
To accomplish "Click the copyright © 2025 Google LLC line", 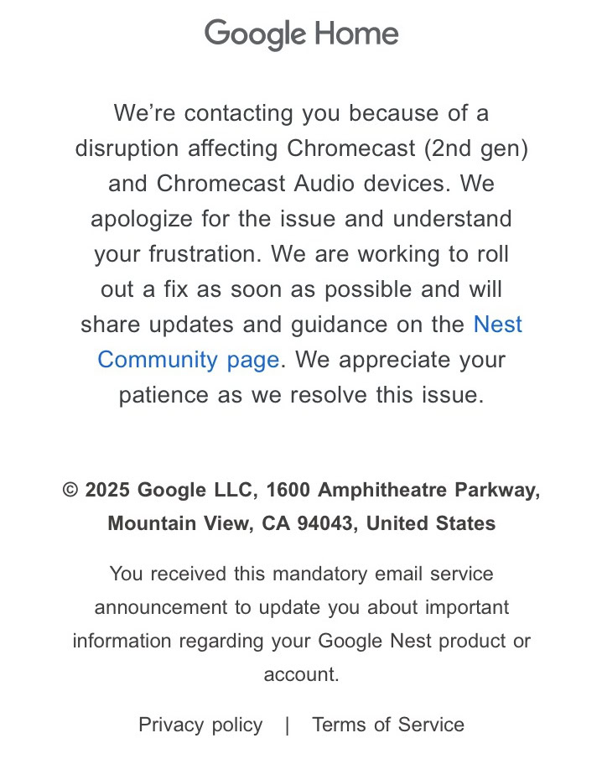I will (301, 490).
